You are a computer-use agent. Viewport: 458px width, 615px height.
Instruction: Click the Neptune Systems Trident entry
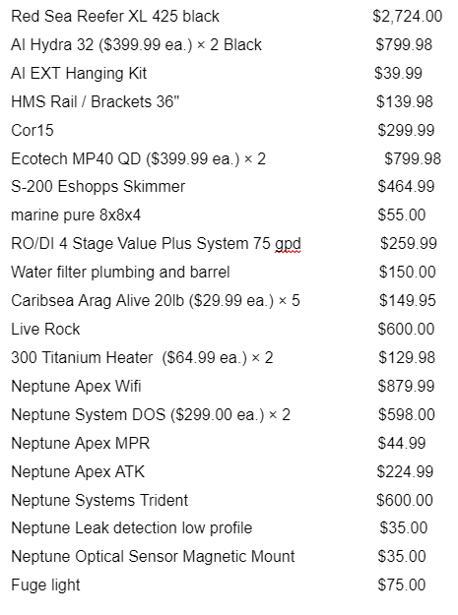coord(99,501)
